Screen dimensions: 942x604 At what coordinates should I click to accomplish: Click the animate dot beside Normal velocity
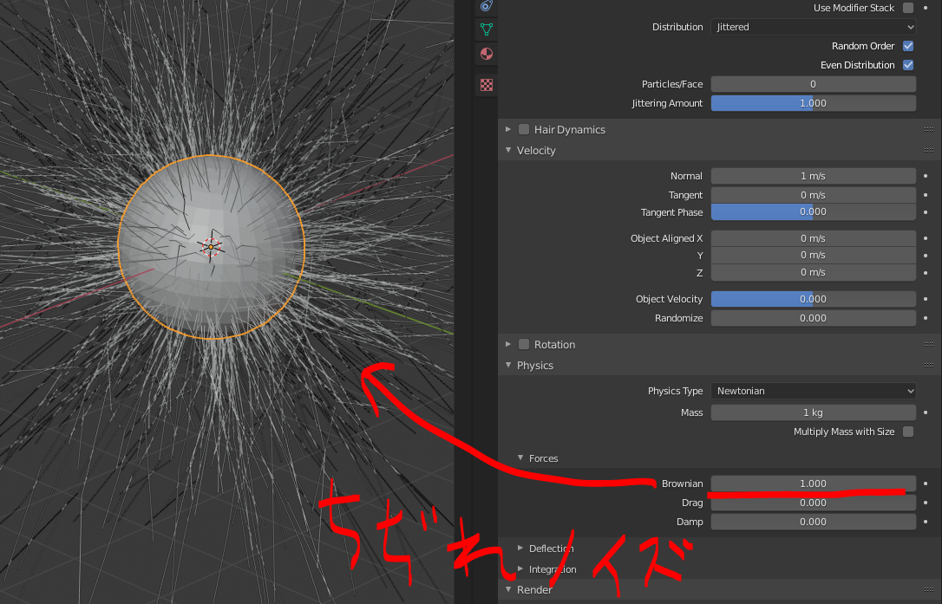coord(926,176)
